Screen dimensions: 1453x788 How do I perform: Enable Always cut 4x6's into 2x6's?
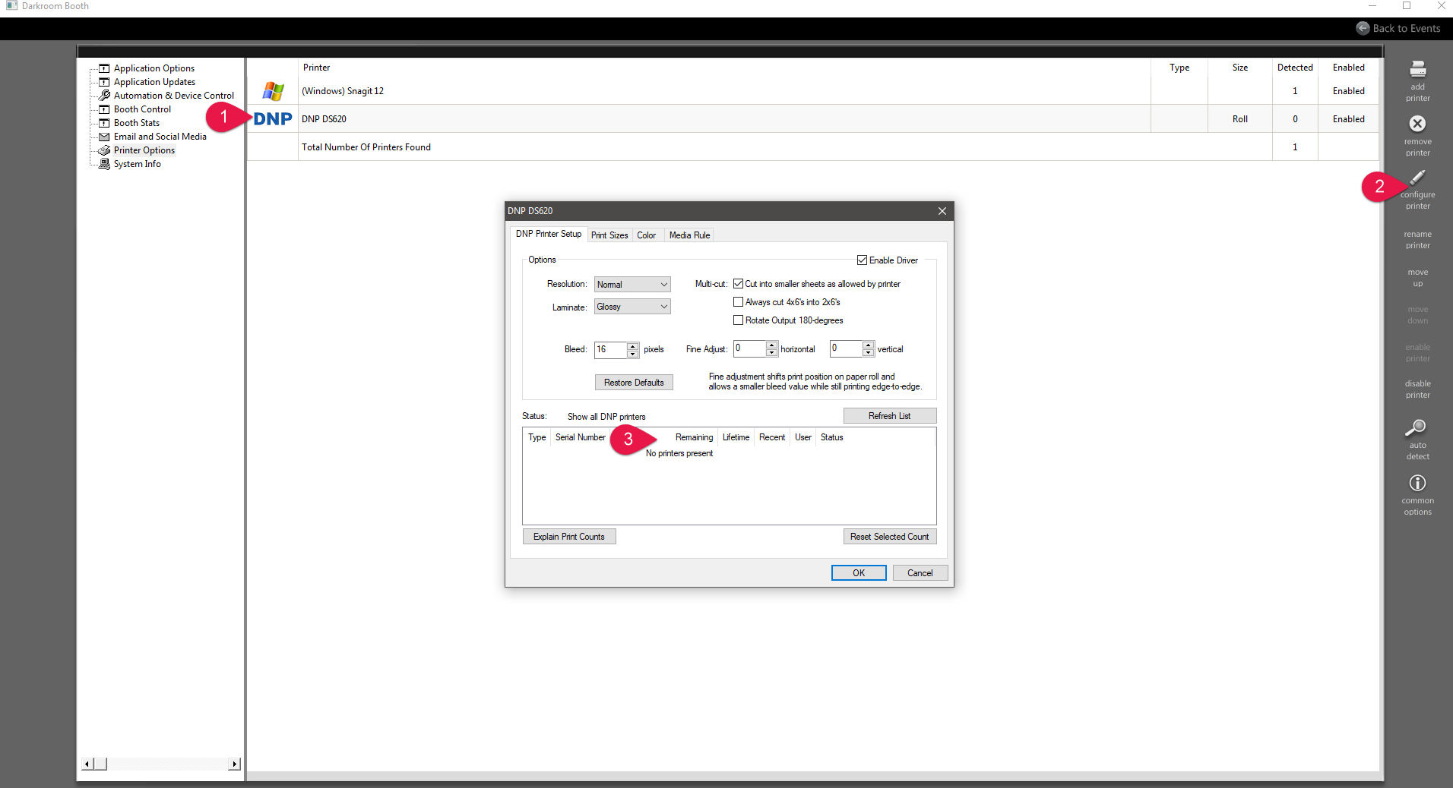tap(738, 302)
